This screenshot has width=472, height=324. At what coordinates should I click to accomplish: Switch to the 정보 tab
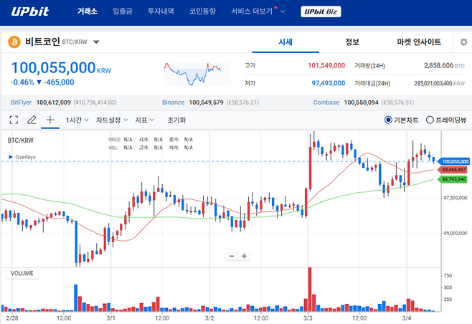coord(352,42)
